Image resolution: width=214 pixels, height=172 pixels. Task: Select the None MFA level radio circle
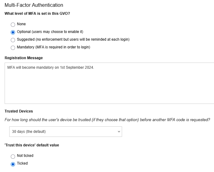click(x=13, y=25)
